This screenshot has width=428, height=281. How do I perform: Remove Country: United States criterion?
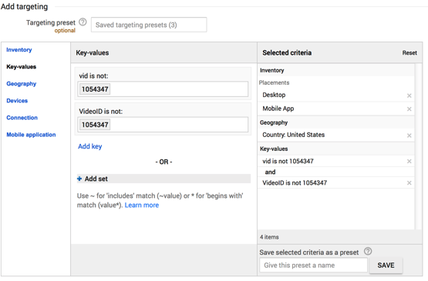(x=409, y=135)
